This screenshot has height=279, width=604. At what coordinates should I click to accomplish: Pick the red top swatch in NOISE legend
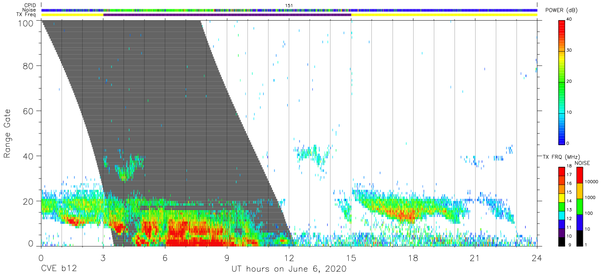(x=580, y=175)
